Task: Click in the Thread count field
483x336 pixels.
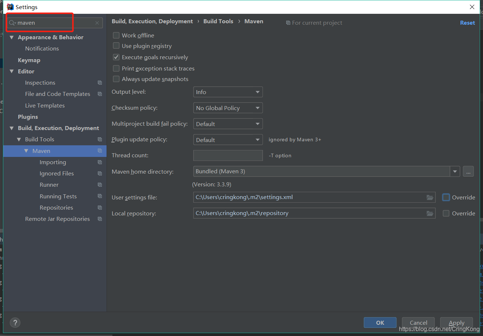Action: [x=228, y=155]
